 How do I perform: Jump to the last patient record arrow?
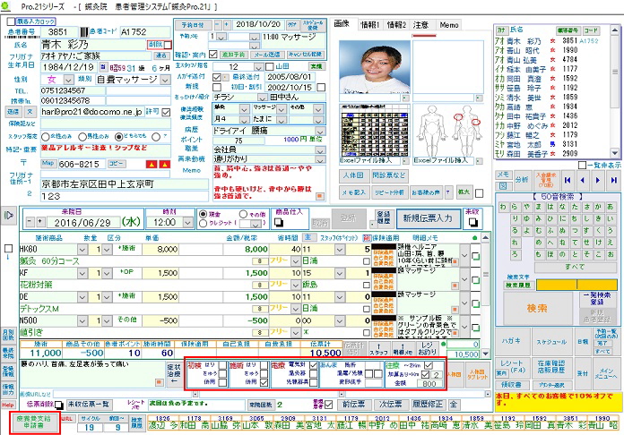point(613,181)
